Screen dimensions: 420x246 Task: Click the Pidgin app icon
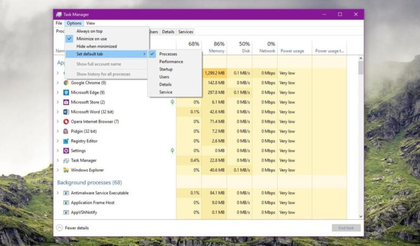[66, 131]
